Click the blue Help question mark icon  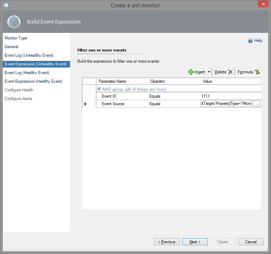[250, 41]
